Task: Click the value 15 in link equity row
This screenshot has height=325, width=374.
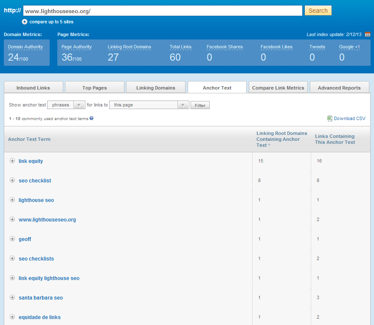Action: click(261, 161)
